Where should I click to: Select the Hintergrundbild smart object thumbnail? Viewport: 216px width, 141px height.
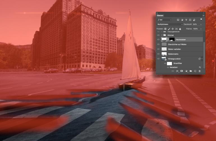pyautogui.click(x=164, y=59)
